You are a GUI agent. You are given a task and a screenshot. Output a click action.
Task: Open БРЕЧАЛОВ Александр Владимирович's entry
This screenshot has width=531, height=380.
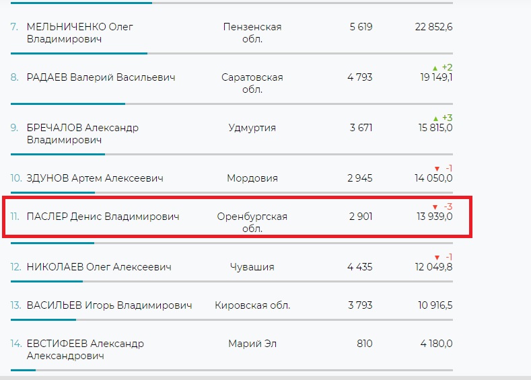point(82,134)
